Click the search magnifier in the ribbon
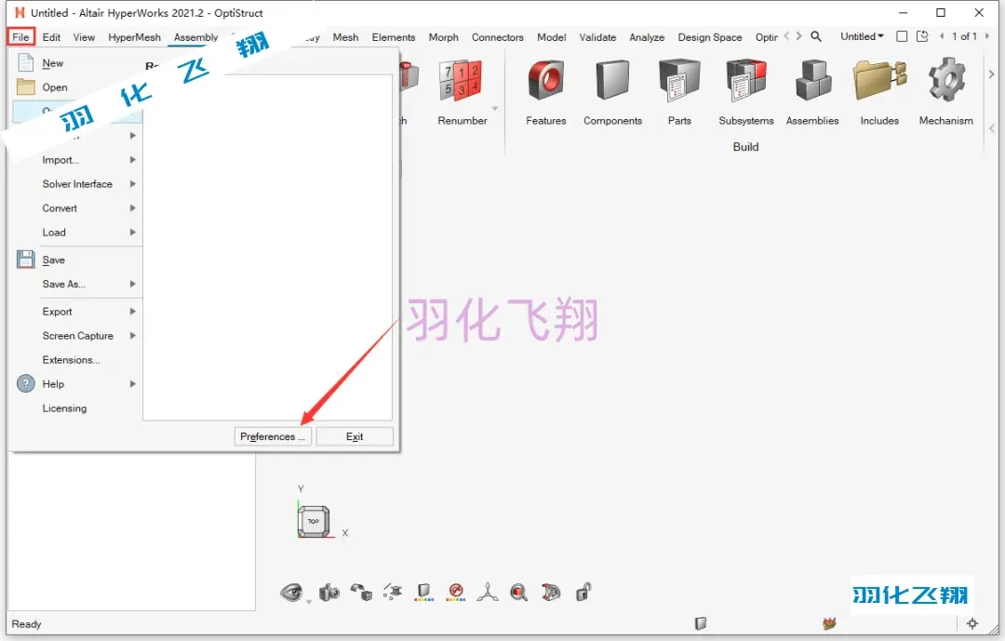Image resolution: width=1005 pixels, height=641 pixels. coord(816,36)
